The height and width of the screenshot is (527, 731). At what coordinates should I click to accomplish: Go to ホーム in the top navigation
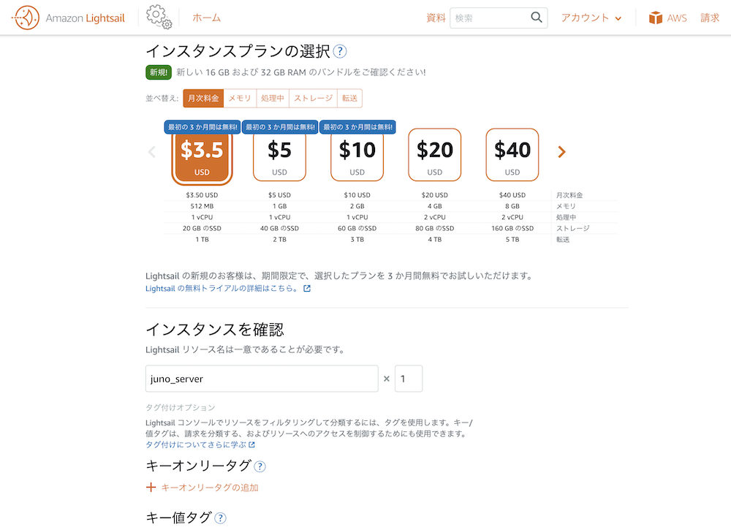207,18
